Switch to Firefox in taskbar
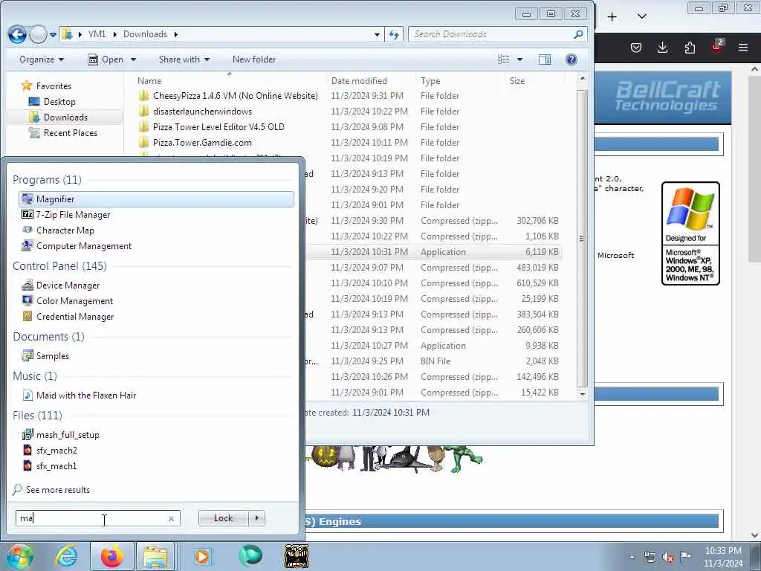Viewport: 761px width, 571px height. tap(112, 556)
